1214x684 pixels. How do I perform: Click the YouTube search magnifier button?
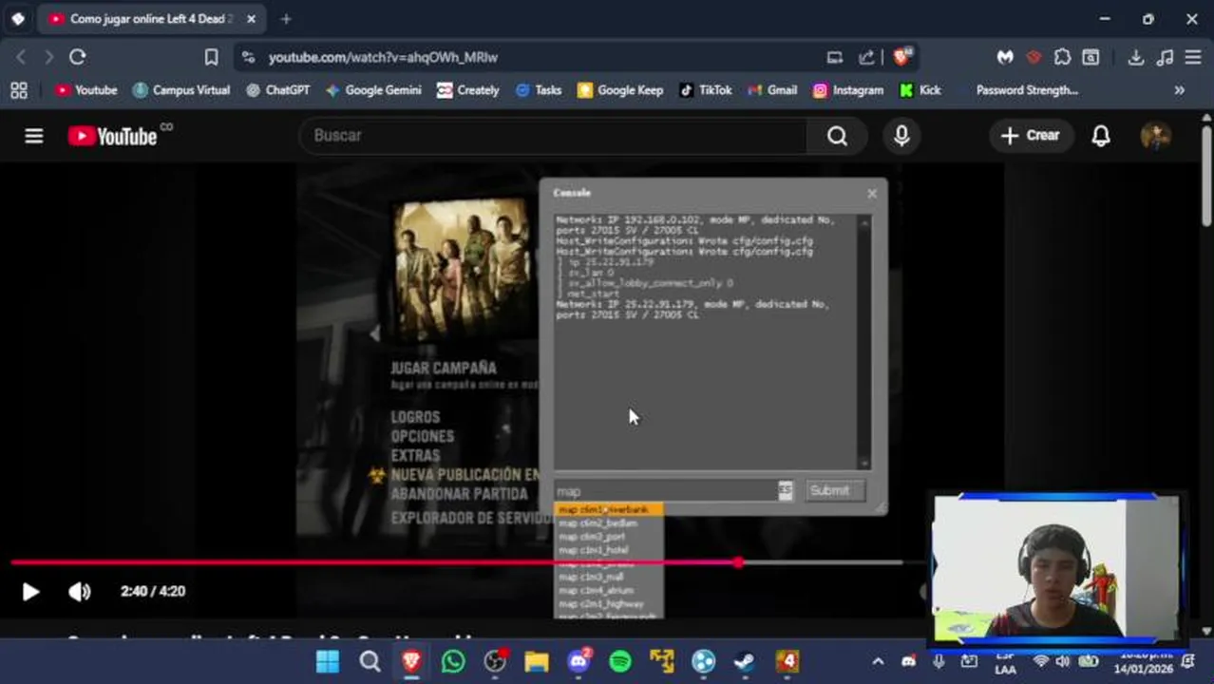[837, 136]
